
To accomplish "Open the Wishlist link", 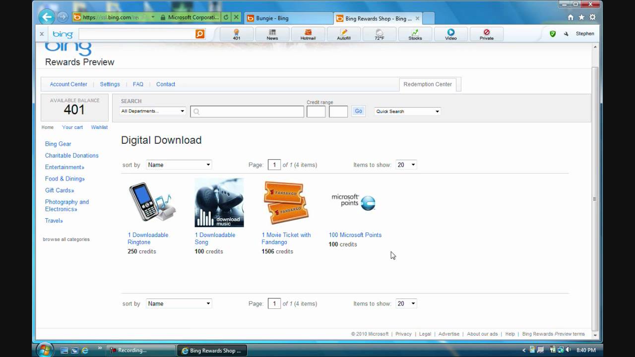I will point(99,127).
